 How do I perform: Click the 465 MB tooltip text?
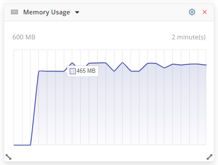[86, 71]
